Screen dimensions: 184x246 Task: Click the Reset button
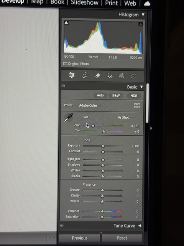(x=122, y=238)
